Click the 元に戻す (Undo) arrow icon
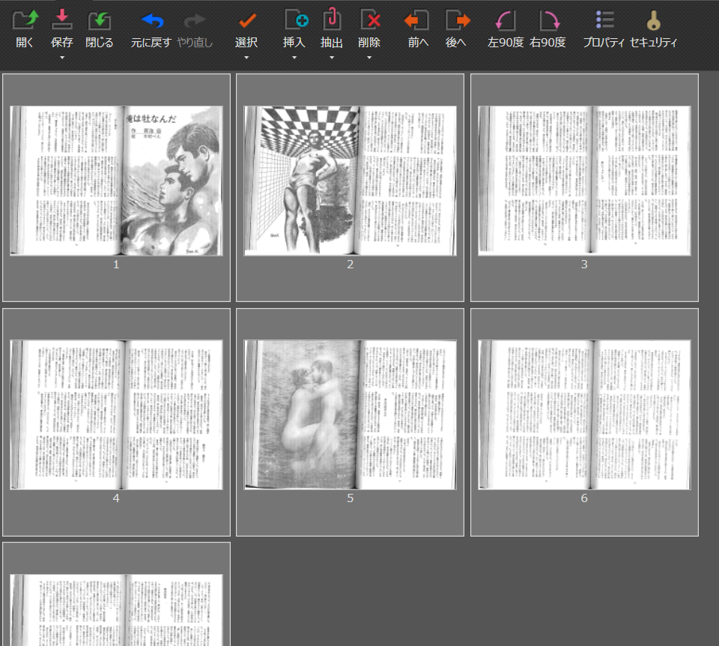This screenshot has height=646, width=719. [152, 21]
